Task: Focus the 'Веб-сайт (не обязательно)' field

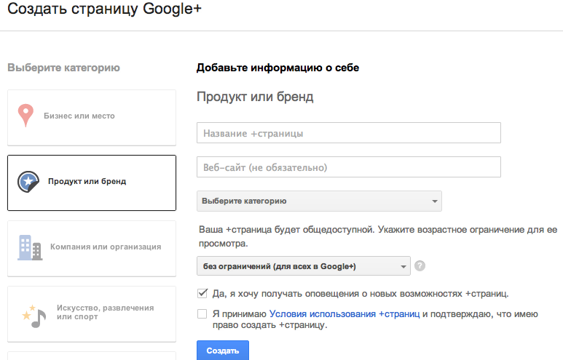Action: pyautogui.click(x=348, y=167)
